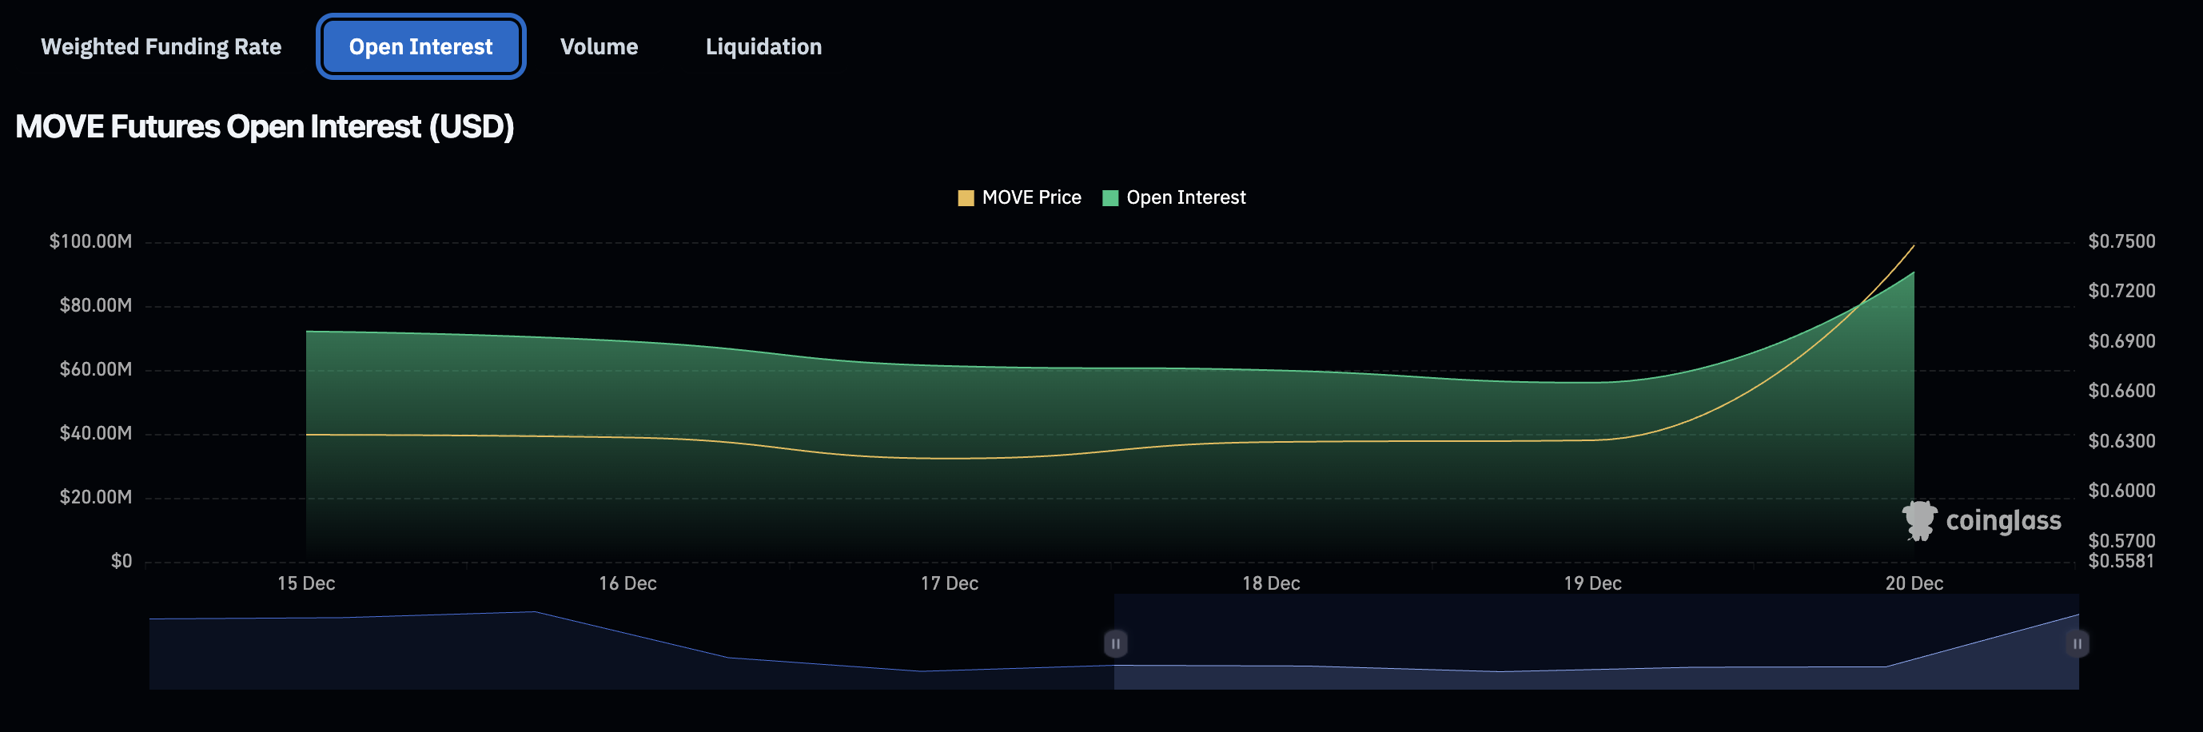This screenshot has width=2203, height=732.
Task: Click the yellow MOVE Price legend swatch
Action: tap(966, 198)
